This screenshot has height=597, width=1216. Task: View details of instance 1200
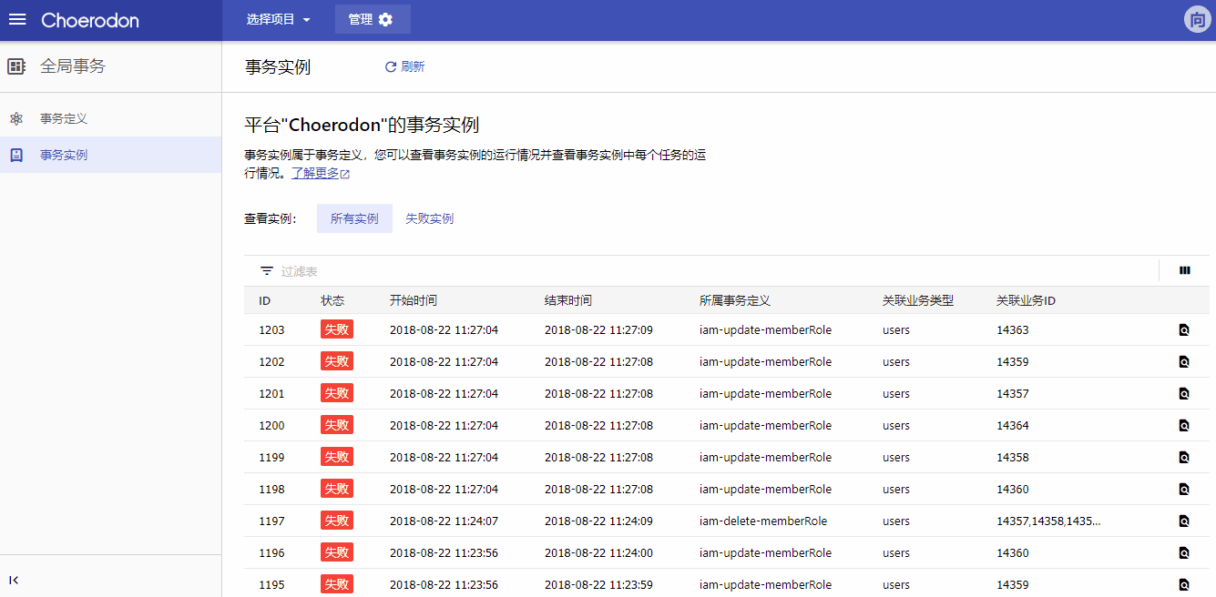tap(1184, 425)
